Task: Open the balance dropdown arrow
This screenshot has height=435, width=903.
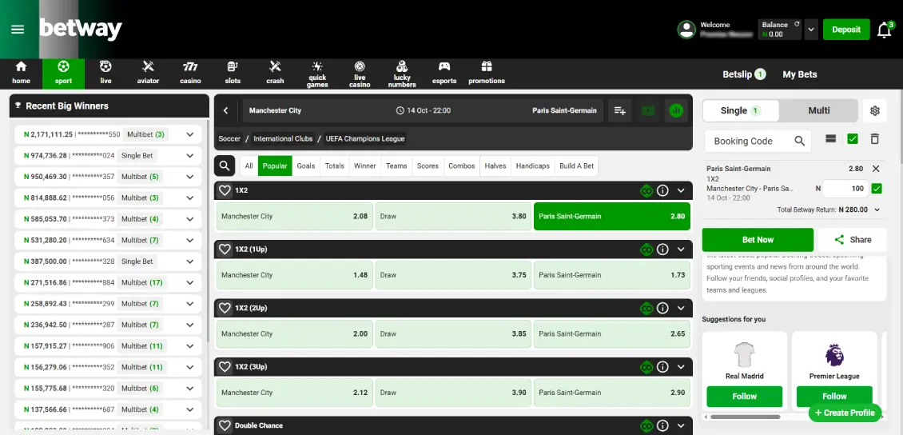Action: point(811,30)
